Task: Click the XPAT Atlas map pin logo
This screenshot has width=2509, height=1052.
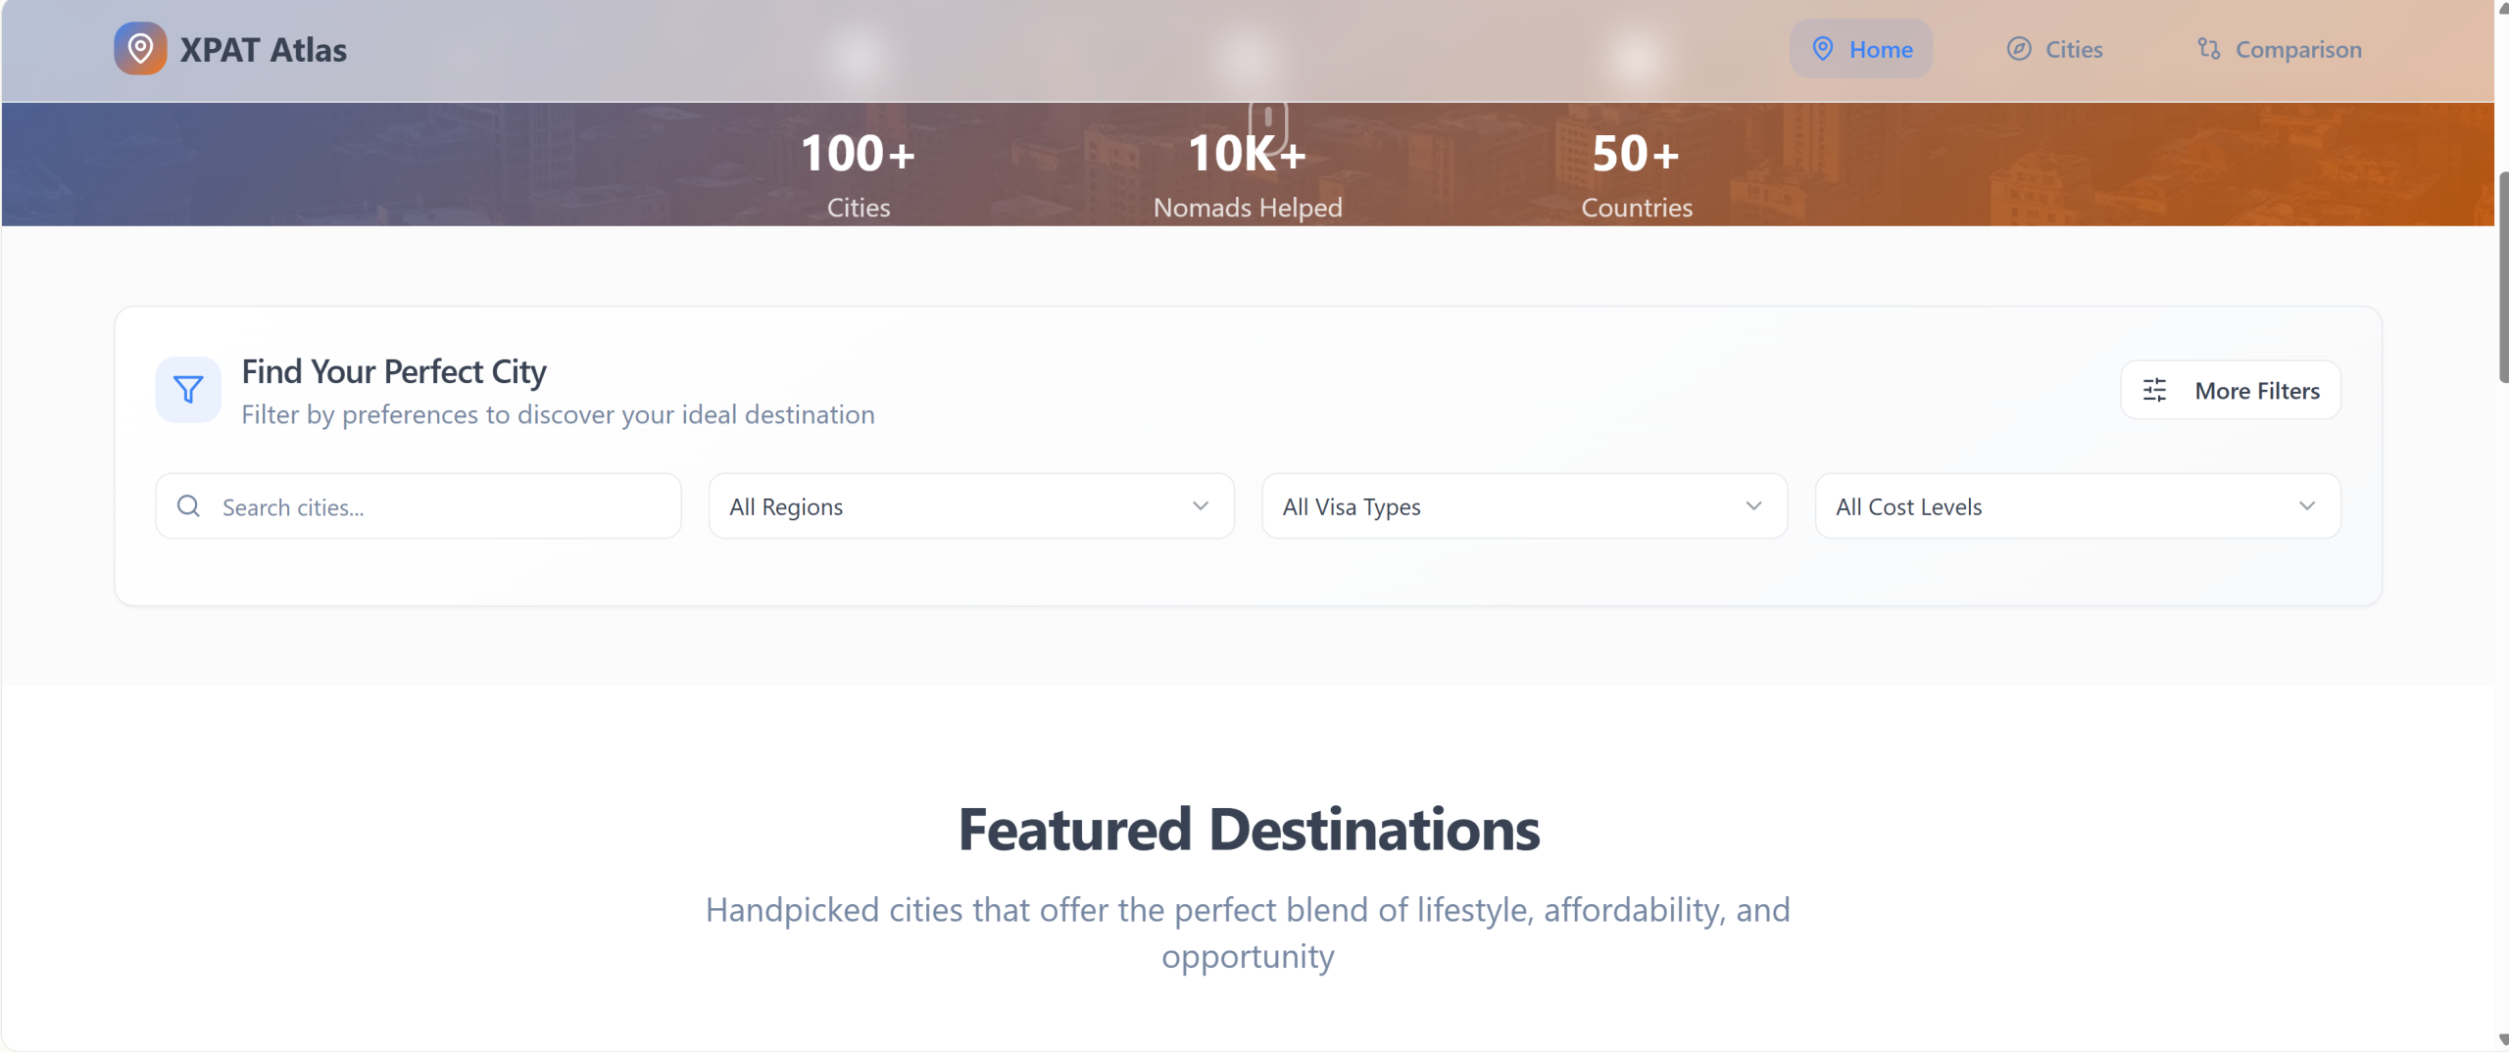Action: [x=140, y=49]
